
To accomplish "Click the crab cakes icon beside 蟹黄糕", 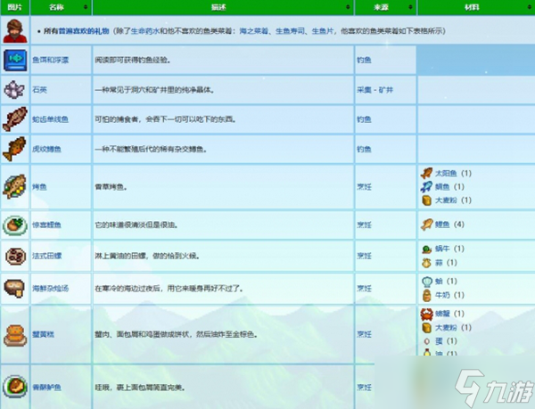I will [15, 335].
